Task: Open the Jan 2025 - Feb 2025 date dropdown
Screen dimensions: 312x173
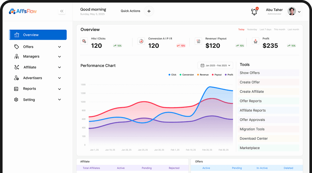Action: [215, 66]
